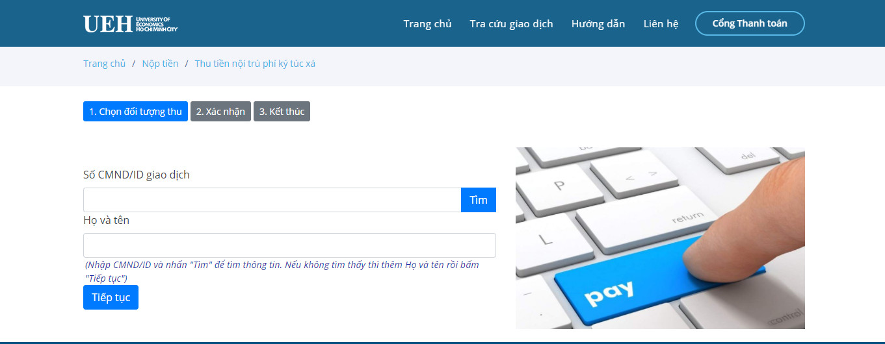Click the pay keyboard image

660,238
